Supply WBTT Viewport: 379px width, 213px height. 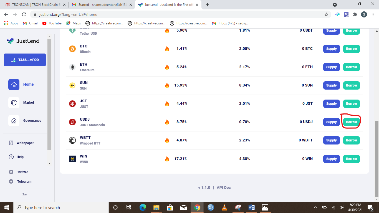[x=332, y=140]
